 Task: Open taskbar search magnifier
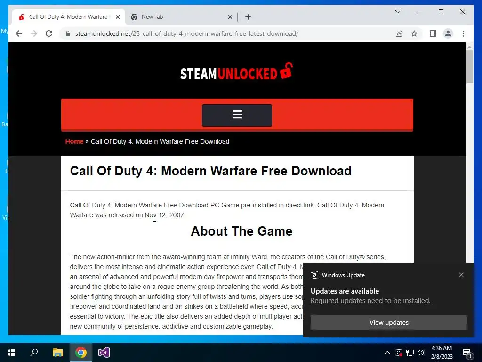click(34, 353)
